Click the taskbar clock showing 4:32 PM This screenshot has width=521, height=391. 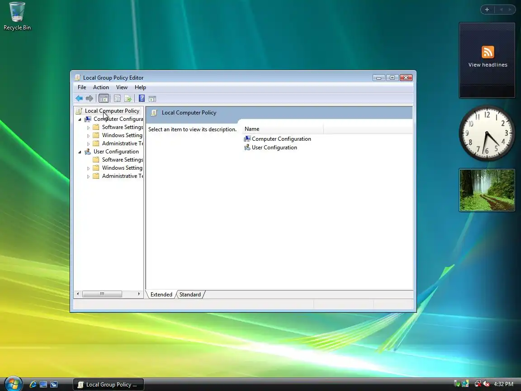pos(503,384)
